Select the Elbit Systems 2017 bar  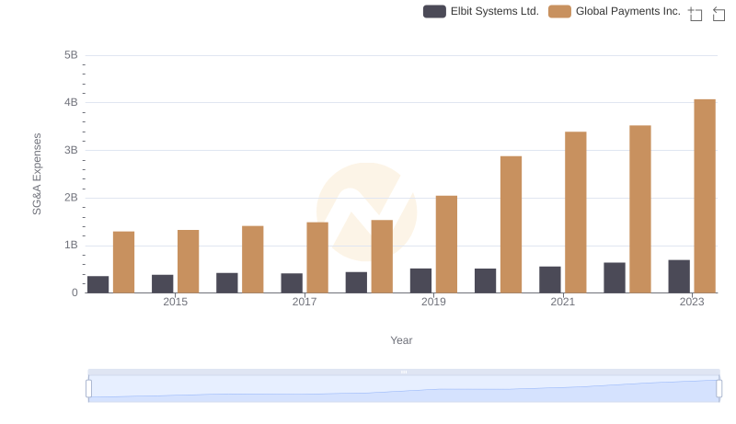[x=292, y=283]
